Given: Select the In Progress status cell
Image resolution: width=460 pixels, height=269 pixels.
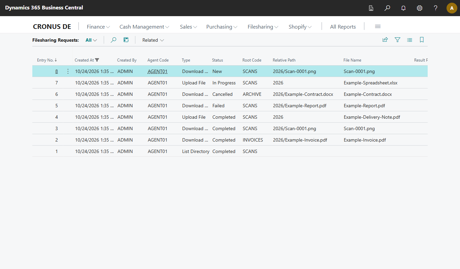Looking at the screenshot, I should click(224, 83).
